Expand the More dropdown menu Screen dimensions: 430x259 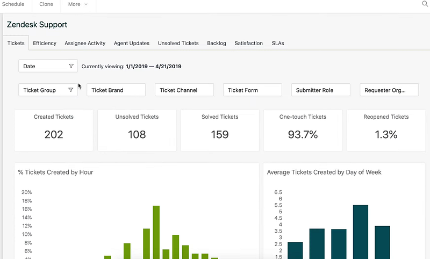click(78, 4)
